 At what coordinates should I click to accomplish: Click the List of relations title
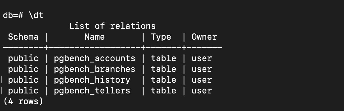[x=112, y=26]
